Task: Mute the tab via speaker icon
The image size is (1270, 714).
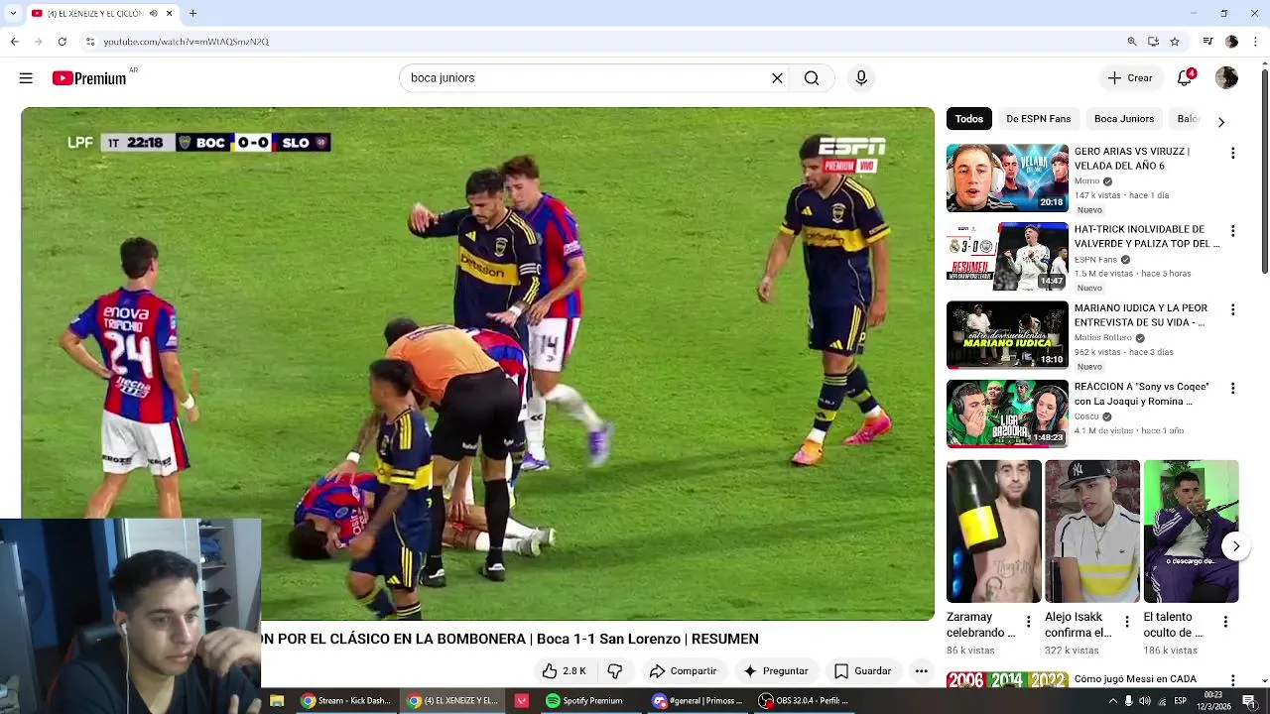Action: [x=153, y=14]
